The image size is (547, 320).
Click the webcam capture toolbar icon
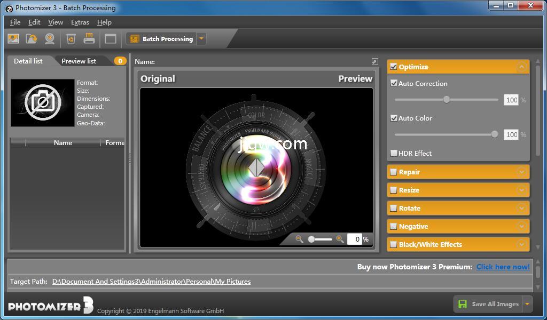pyautogui.click(x=50, y=38)
